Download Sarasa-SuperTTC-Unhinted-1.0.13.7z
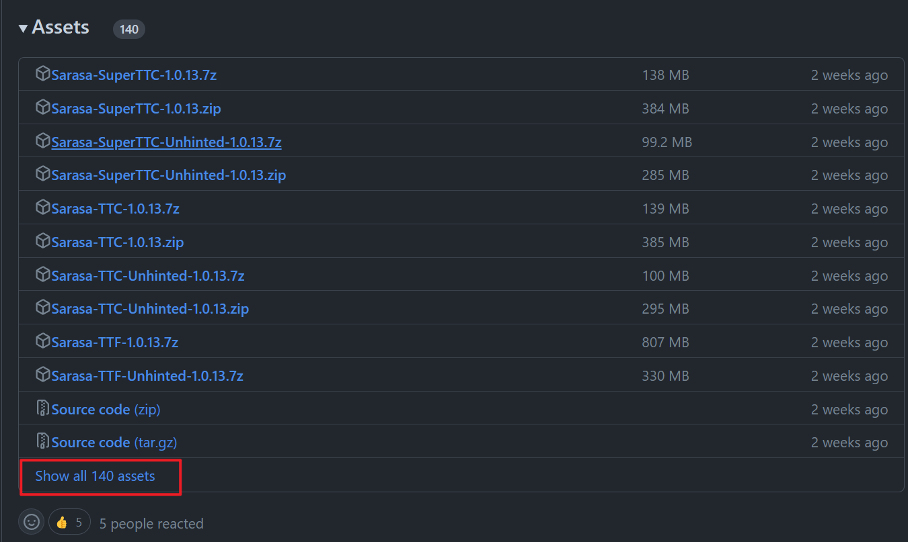This screenshot has height=542, width=908. point(166,142)
